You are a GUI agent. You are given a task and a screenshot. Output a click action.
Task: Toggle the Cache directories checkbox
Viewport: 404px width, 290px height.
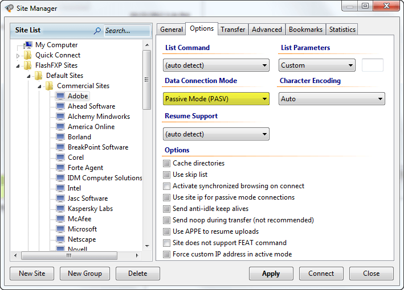[167, 163]
